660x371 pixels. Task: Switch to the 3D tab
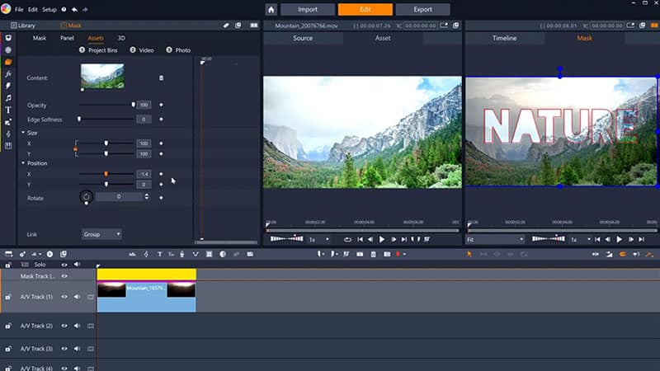tap(121, 38)
